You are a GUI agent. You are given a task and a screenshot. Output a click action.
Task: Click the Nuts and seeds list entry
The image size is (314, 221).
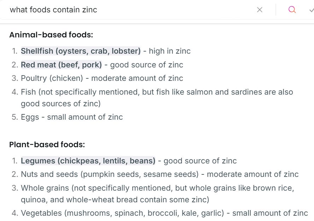(x=109, y=174)
